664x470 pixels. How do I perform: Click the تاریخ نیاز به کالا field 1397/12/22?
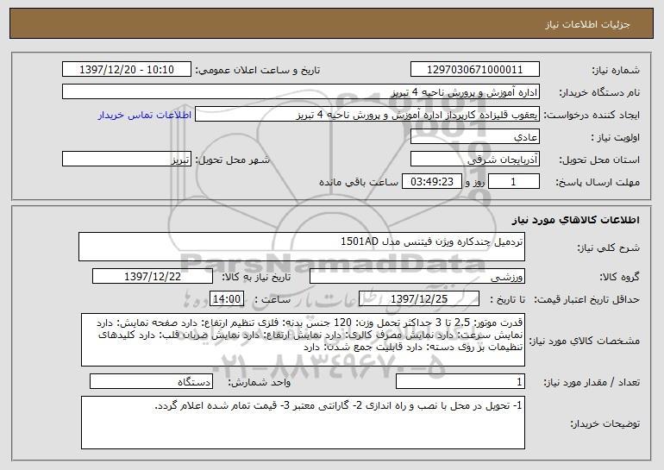pos(153,277)
